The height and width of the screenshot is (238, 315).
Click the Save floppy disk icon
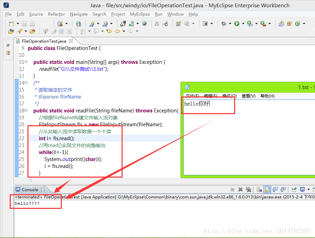click(24, 24)
